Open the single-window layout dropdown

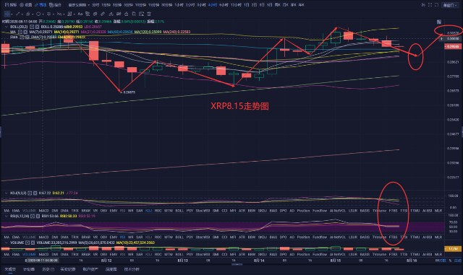tap(450, 5)
